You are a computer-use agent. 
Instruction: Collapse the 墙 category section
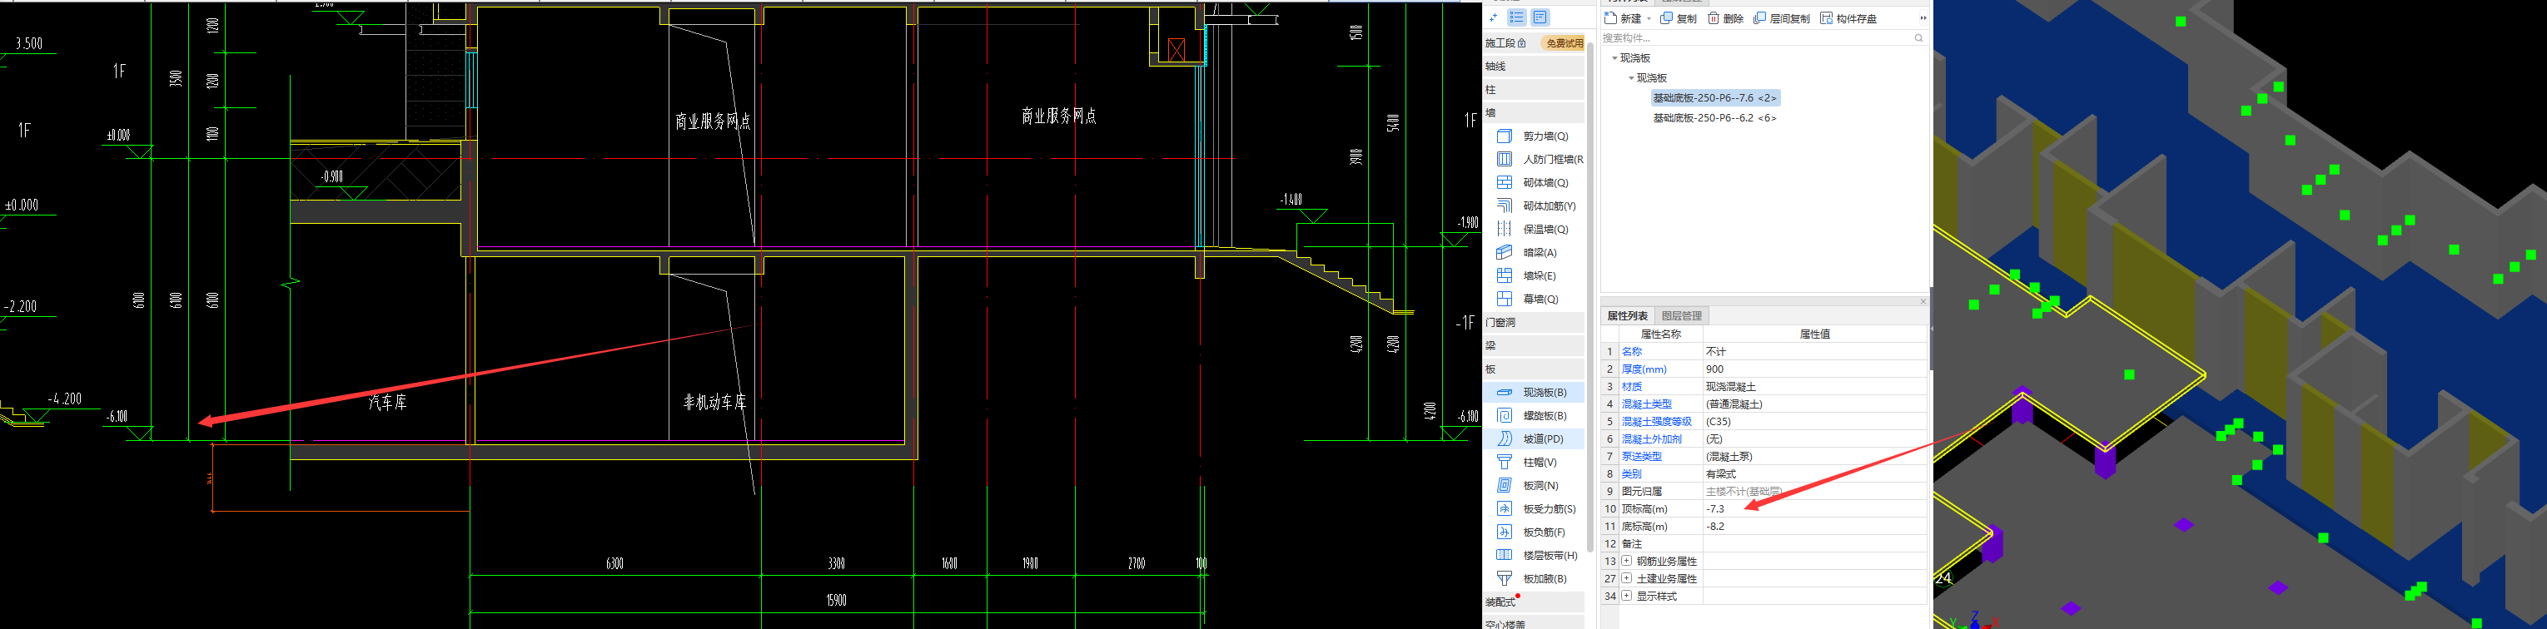click(x=1534, y=112)
